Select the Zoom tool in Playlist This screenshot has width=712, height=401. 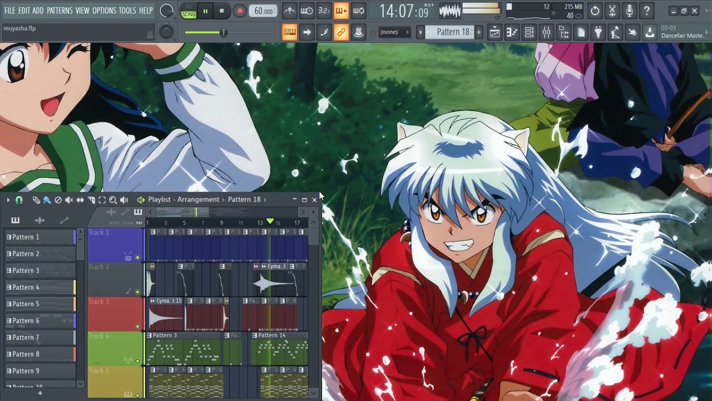[113, 200]
